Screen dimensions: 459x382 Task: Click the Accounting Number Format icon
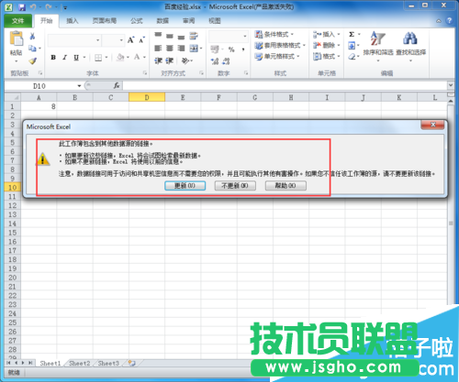coord(215,49)
